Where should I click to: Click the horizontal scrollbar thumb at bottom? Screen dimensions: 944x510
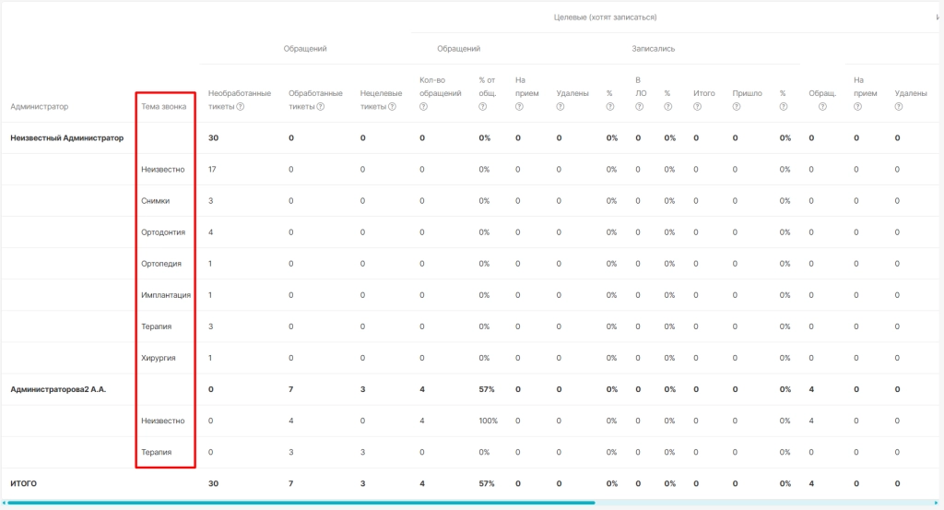301,503
